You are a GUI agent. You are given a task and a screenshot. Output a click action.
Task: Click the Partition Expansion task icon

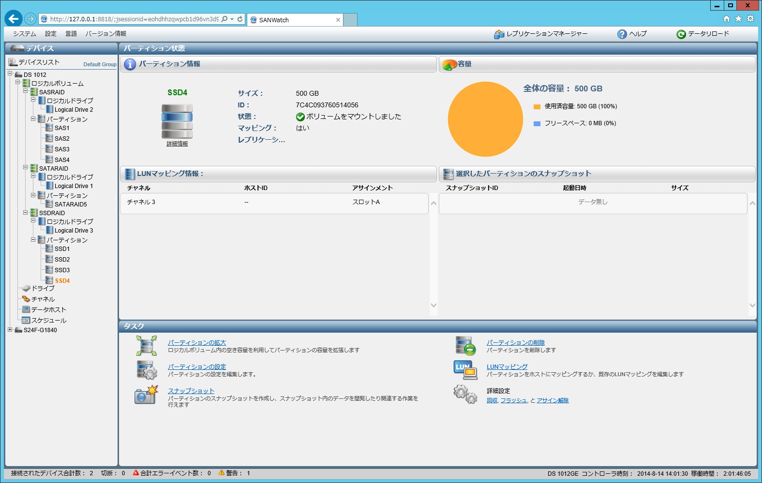point(146,346)
